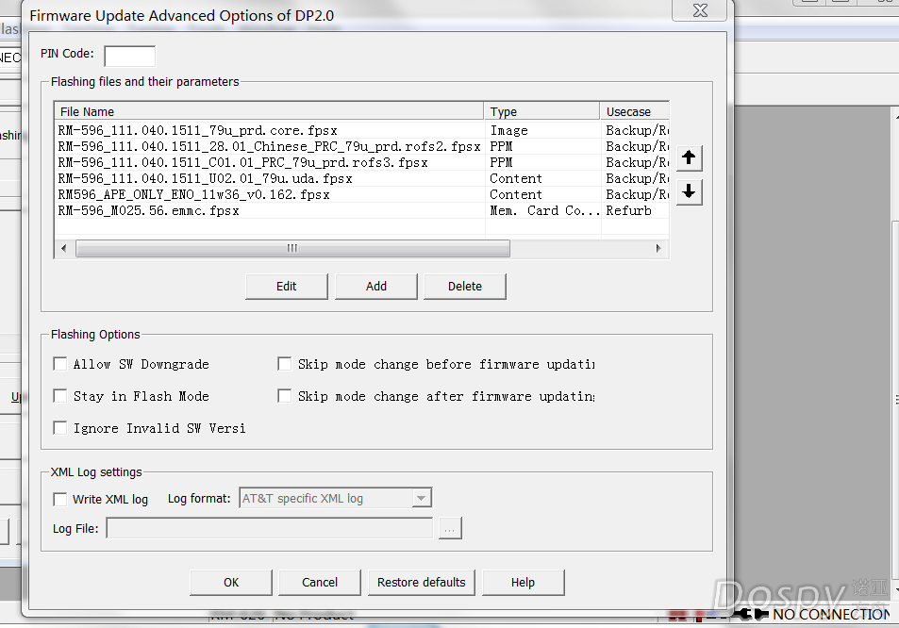Viewport: 899px width, 628px height.
Task: Click the log file browse ellipsis button
Action: pyautogui.click(x=450, y=529)
